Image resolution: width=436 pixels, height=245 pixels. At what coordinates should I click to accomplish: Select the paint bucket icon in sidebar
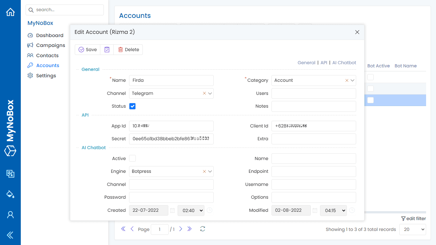tap(10, 194)
